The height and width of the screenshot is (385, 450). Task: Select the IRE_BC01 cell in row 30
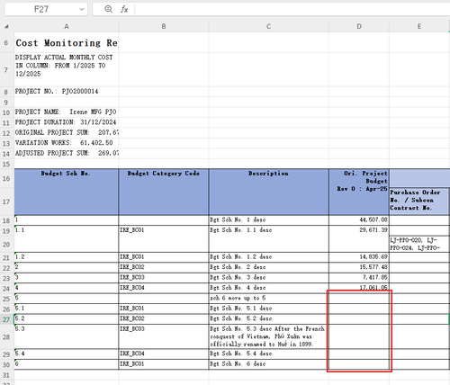click(164, 364)
